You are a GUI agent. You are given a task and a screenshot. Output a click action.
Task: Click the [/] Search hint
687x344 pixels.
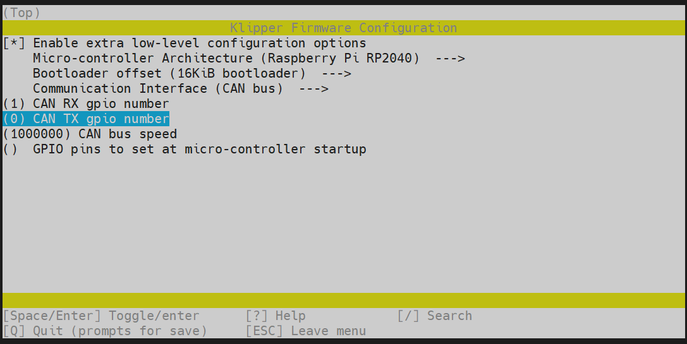pos(435,316)
